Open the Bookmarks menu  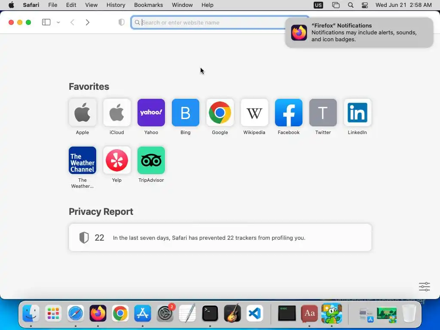coord(148,5)
